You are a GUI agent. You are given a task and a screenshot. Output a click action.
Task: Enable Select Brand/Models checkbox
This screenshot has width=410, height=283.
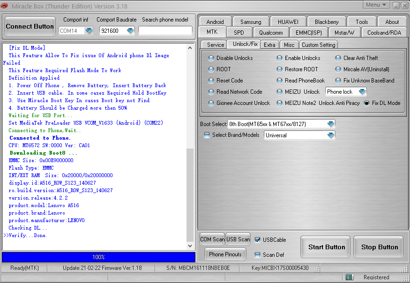click(x=207, y=135)
